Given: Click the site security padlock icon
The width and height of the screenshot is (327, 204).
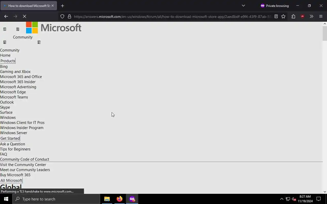Looking at the screenshot, I should pyautogui.click(x=69, y=16).
